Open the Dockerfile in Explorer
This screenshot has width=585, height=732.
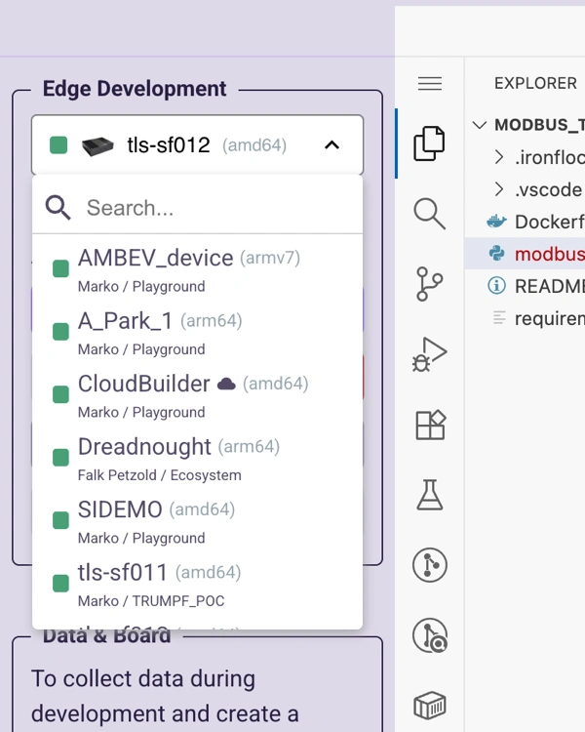coord(548,222)
